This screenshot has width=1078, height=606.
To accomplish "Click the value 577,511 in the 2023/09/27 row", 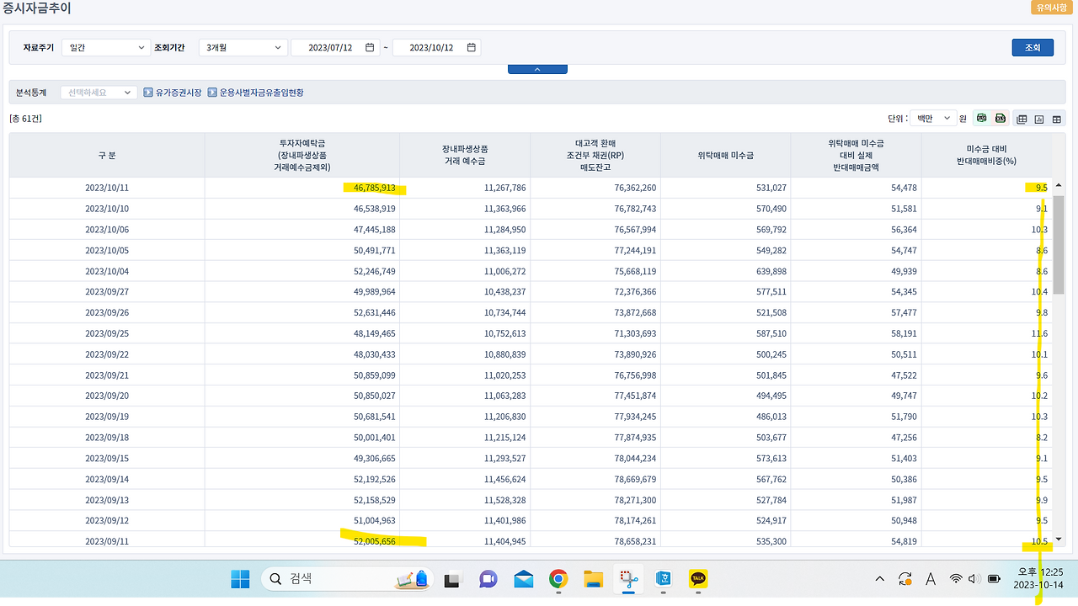I will pyautogui.click(x=770, y=291).
